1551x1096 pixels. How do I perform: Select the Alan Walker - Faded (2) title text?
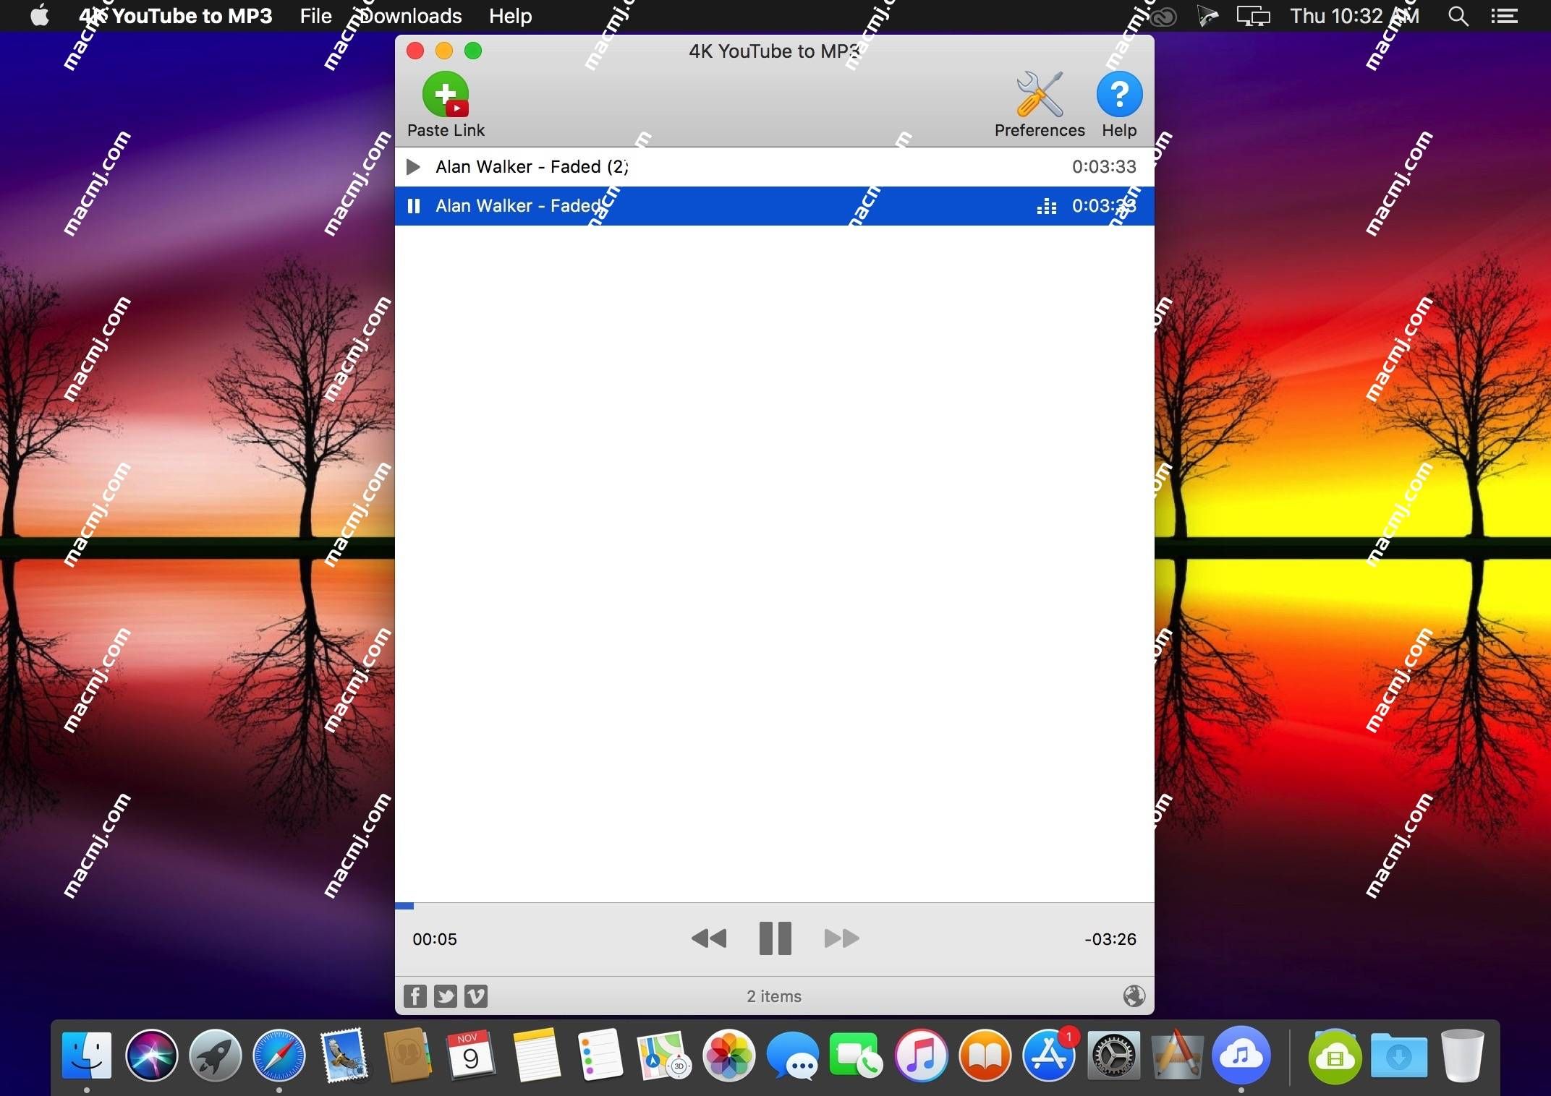tap(532, 167)
